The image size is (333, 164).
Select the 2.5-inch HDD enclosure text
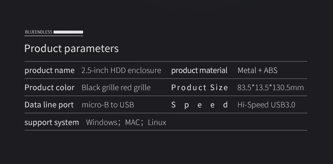coord(121,70)
